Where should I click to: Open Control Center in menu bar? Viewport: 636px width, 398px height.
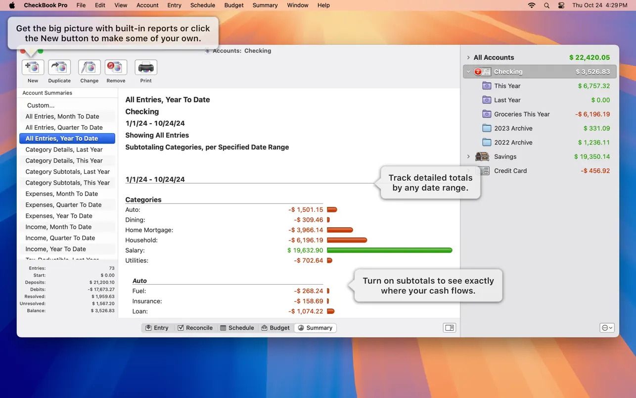(561, 5)
